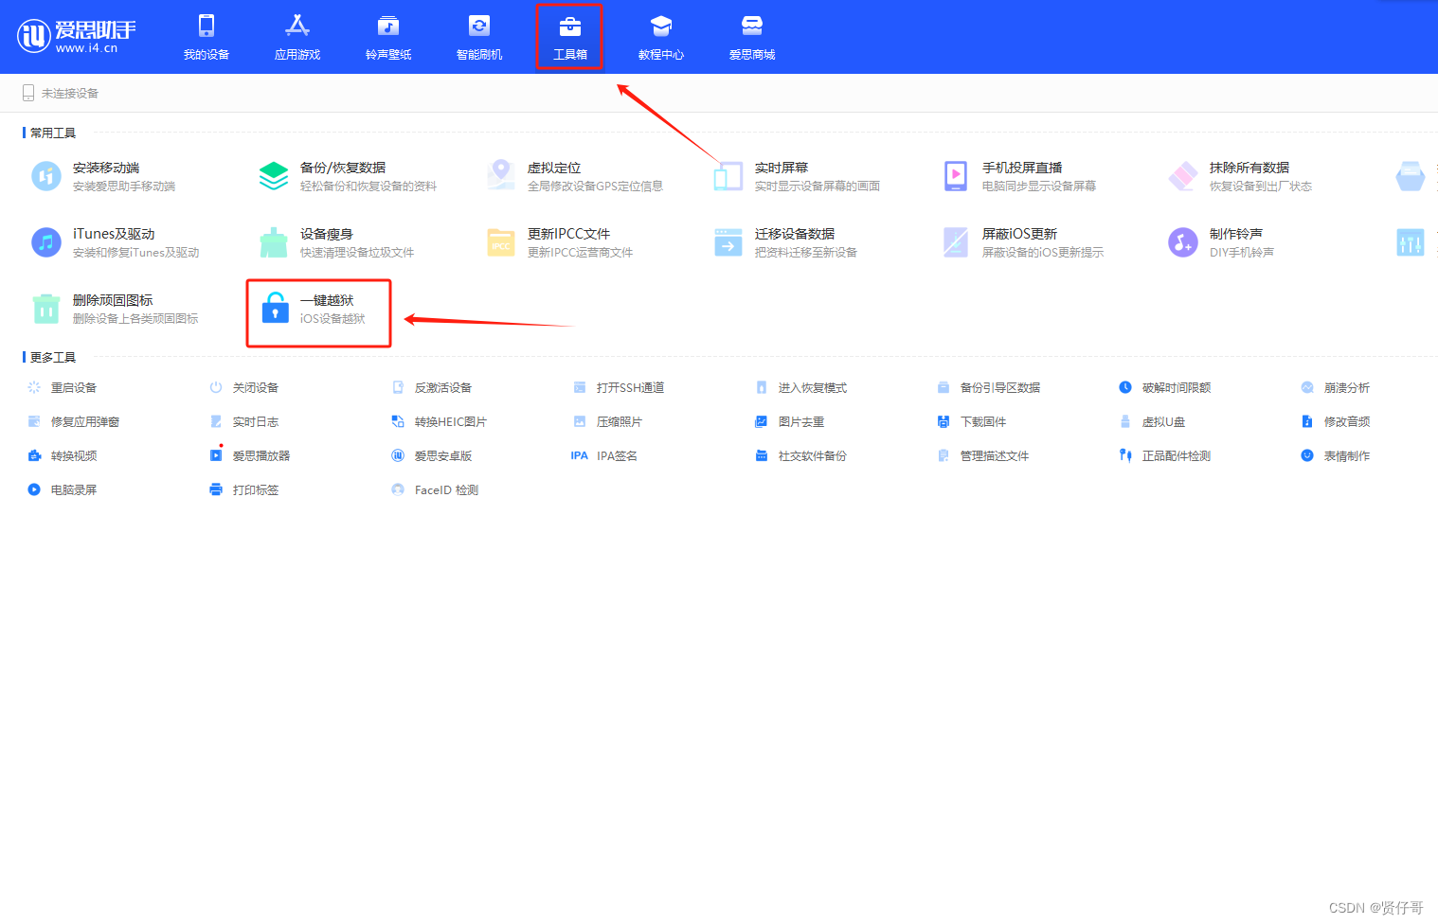
Task: Click the 未连接设备 status
Action: pyautogui.click(x=61, y=93)
